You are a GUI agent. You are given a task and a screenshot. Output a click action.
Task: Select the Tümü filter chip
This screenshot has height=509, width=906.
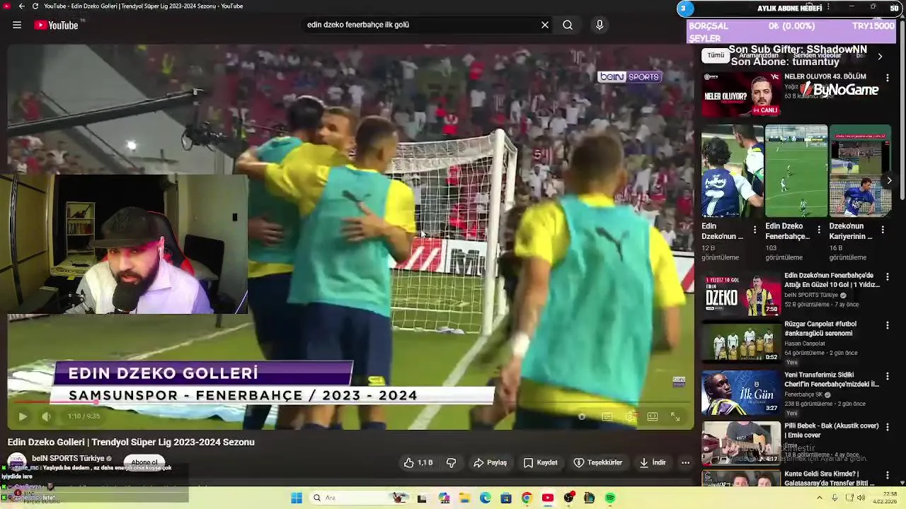click(716, 55)
